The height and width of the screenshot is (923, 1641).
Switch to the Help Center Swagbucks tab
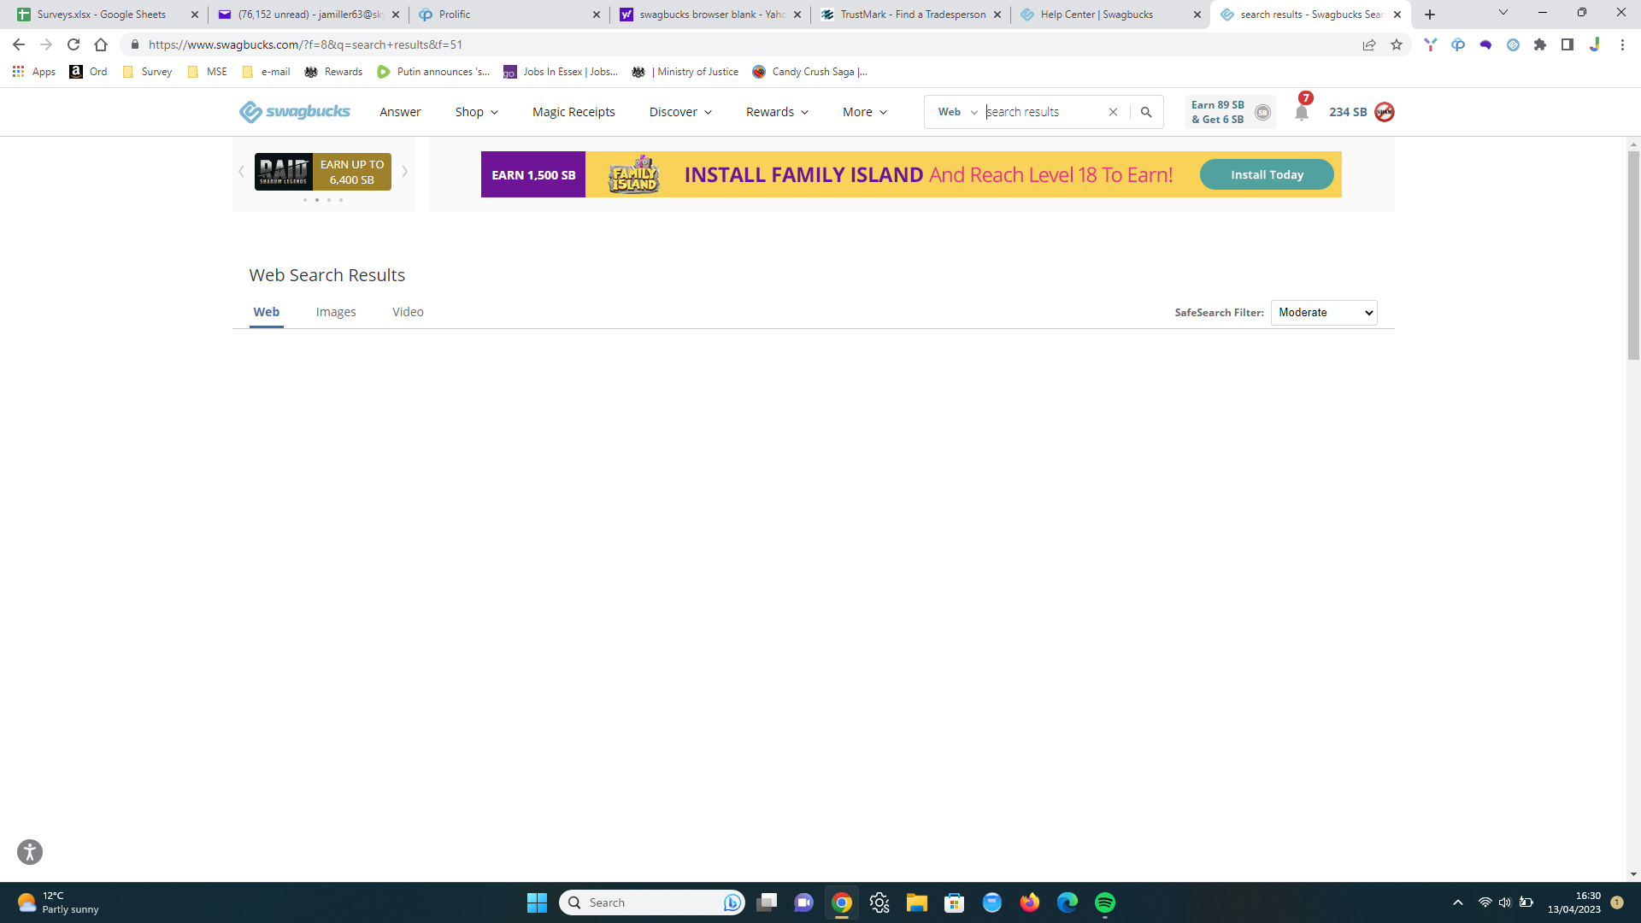point(1109,15)
